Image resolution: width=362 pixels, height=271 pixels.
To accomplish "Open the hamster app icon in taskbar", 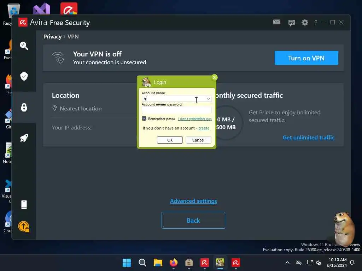I will click(x=220, y=263).
